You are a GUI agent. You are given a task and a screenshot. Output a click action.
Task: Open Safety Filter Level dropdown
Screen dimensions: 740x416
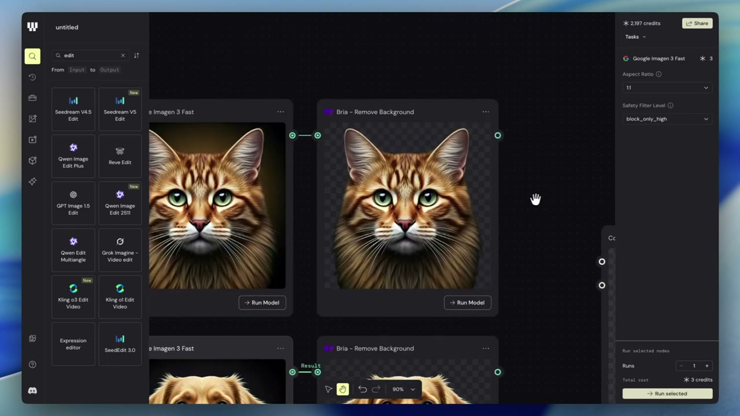coord(667,119)
